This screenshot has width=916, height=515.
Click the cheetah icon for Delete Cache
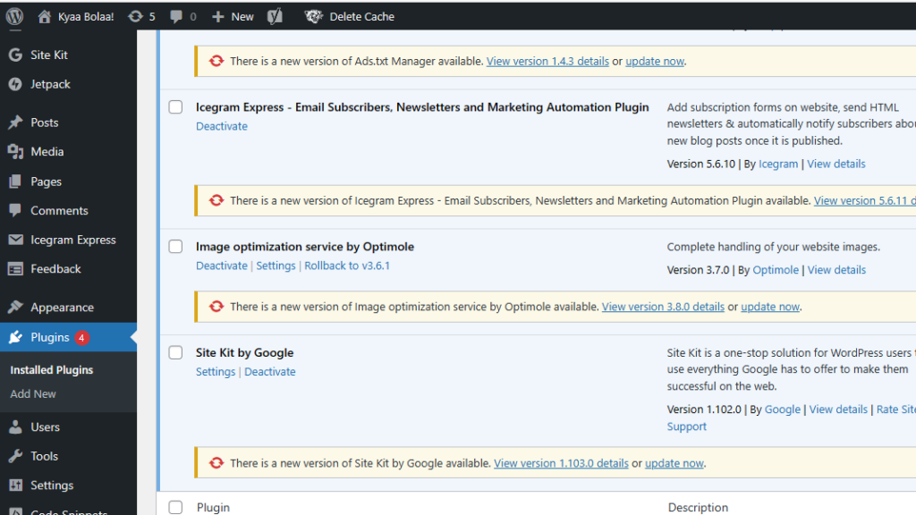coord(314,16)
